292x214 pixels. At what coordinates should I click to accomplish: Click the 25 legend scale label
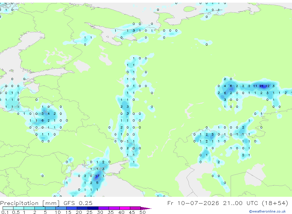click(x=90, y=212)
